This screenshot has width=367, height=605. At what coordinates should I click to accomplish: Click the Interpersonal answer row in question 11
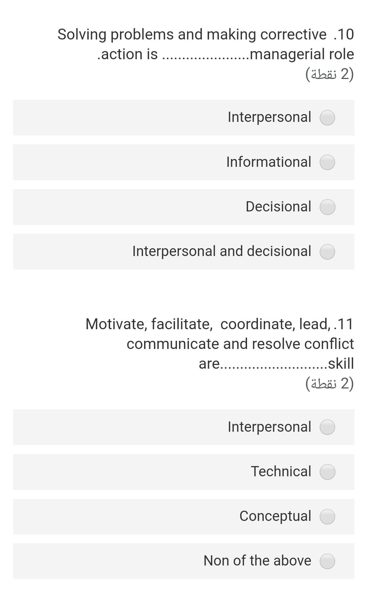tap(183, 428)
